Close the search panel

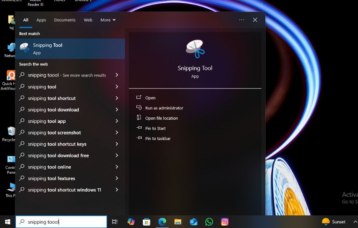(255, 20)
